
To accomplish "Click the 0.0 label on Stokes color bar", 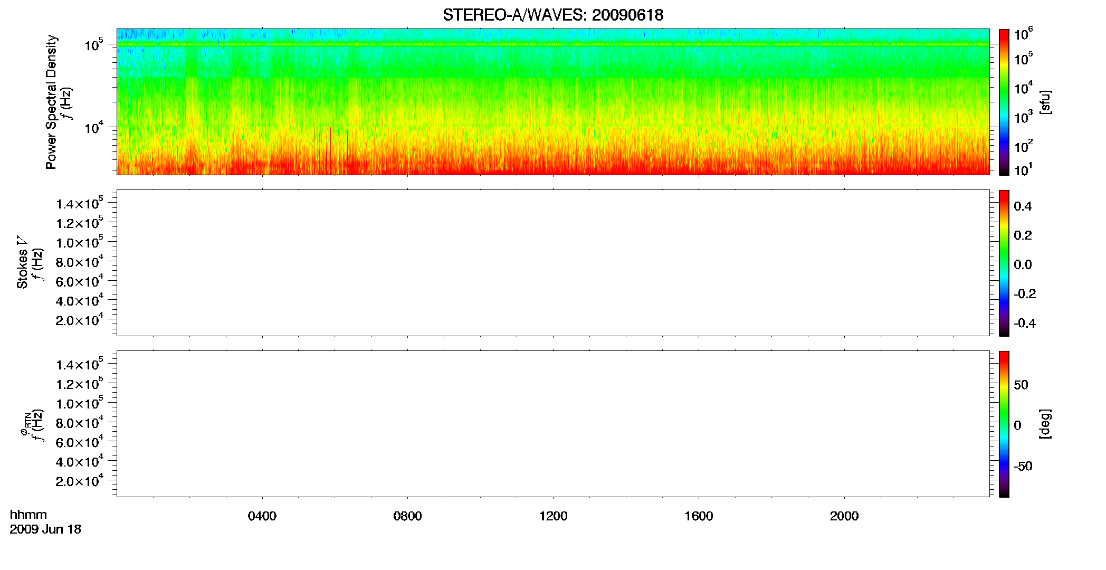I will (1023, 265).
